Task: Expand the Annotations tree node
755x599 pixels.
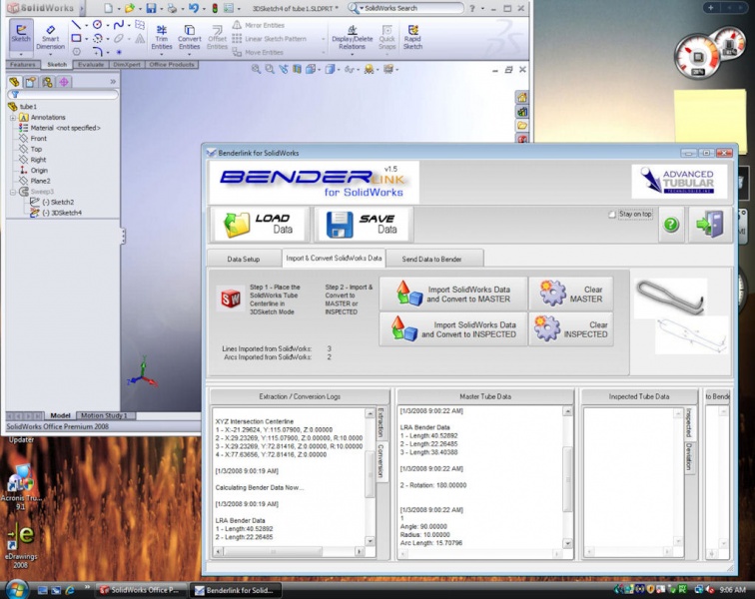Action: [13, 117]
